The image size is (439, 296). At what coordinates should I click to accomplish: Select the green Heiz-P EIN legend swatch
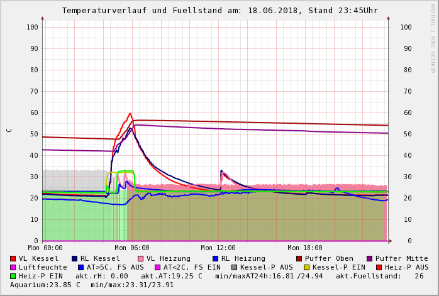click(x=13, y=276)
